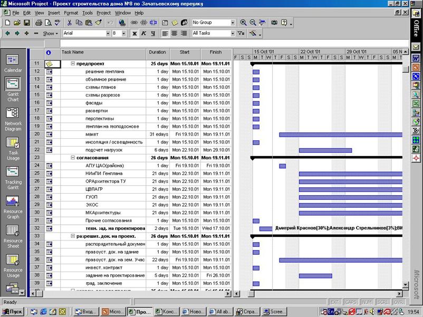Image resolution: width=423 pixels, height=317 pixels.
Task: Click the Show Subtasks plus icon
Action: [26, 33]
